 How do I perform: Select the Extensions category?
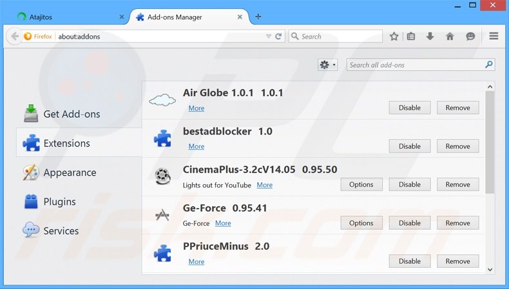point(79,143)
